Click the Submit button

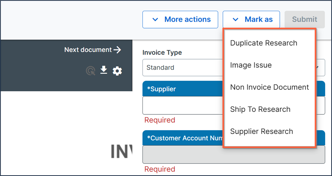click(x=305, y=19)
